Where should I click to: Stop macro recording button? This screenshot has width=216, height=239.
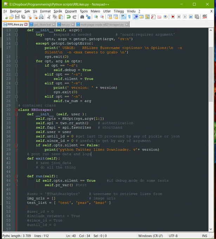pos(179,17)
